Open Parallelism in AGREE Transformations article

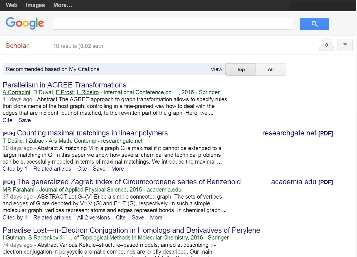(64, 85)
